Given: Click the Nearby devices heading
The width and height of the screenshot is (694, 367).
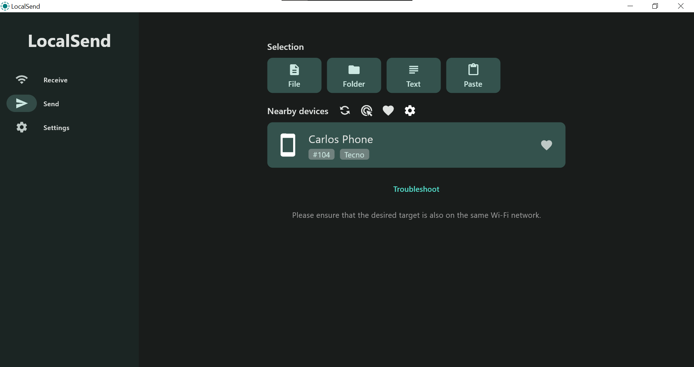Looking at the screenshot, I should pyautogui.click(x=298, y=111).
